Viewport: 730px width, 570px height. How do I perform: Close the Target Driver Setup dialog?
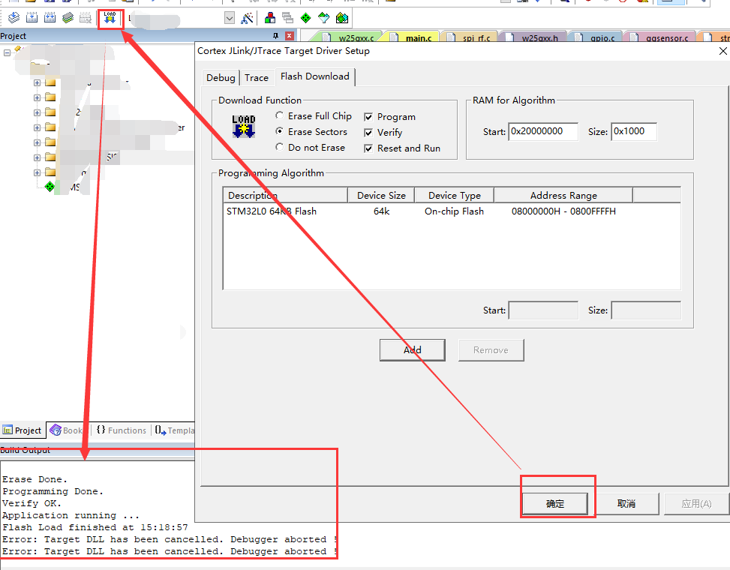pyautogui.click(x=722, y=51)
